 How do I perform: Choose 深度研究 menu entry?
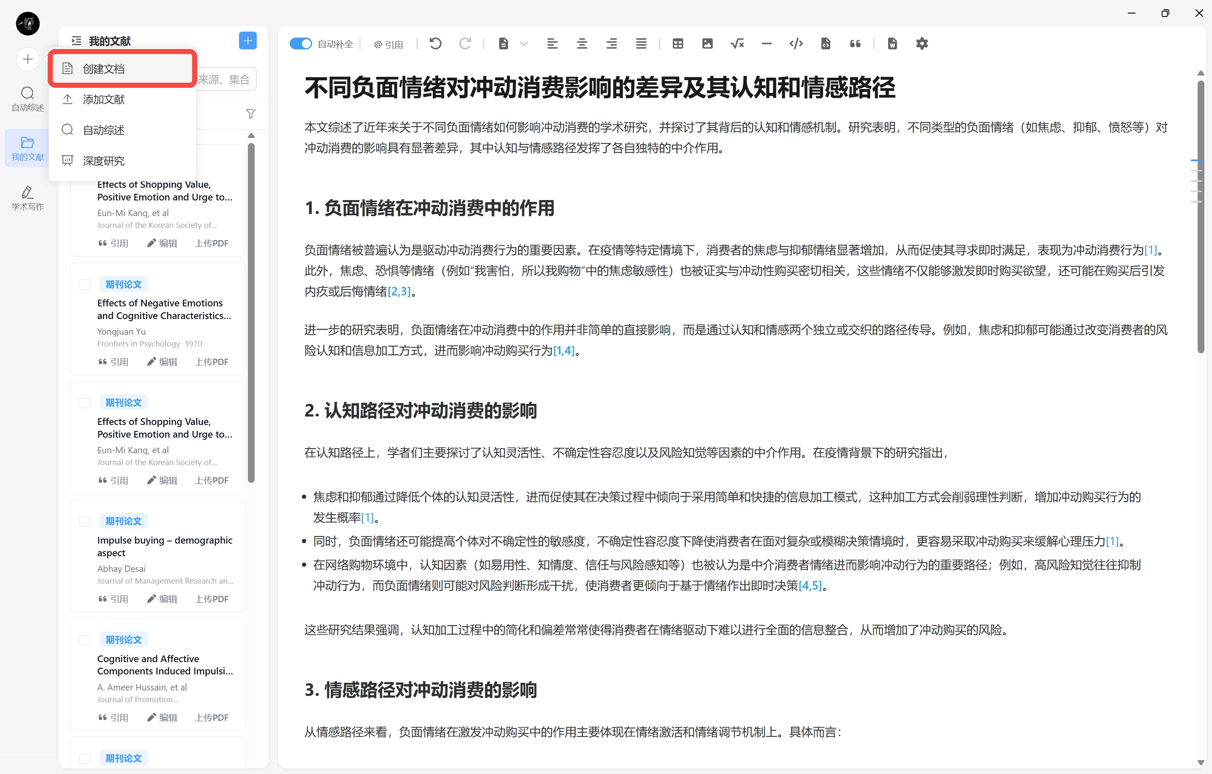click(x=104, y=161)
